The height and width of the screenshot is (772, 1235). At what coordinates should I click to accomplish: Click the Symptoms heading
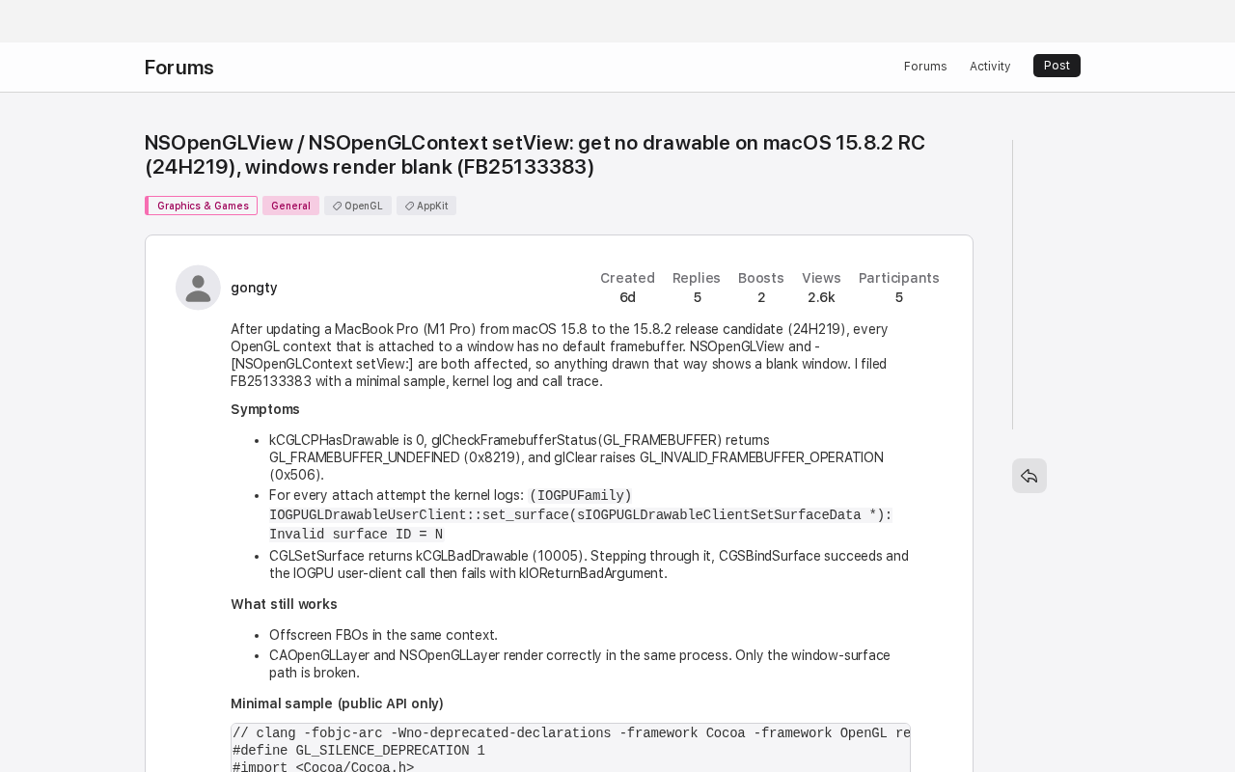tap(265, 409)
